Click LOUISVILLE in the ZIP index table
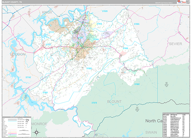This screenshot has height=138, width=191. [x=175, y=121]
